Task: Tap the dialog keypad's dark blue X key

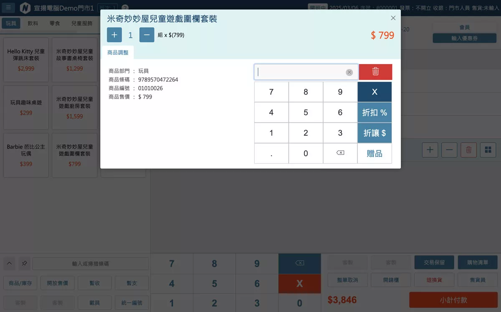Action: (374, 92)
